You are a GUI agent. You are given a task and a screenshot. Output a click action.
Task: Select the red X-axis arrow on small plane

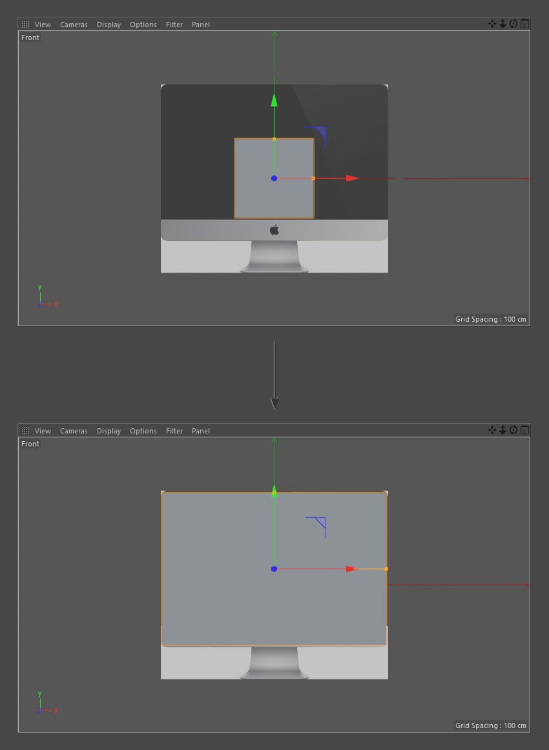353,178
